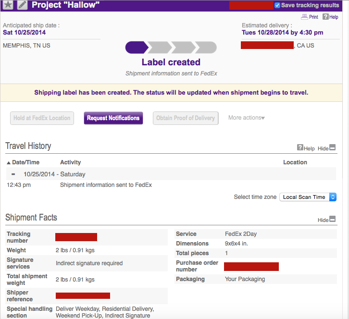Click Hold at FedEx Location button

click(42, 118)
